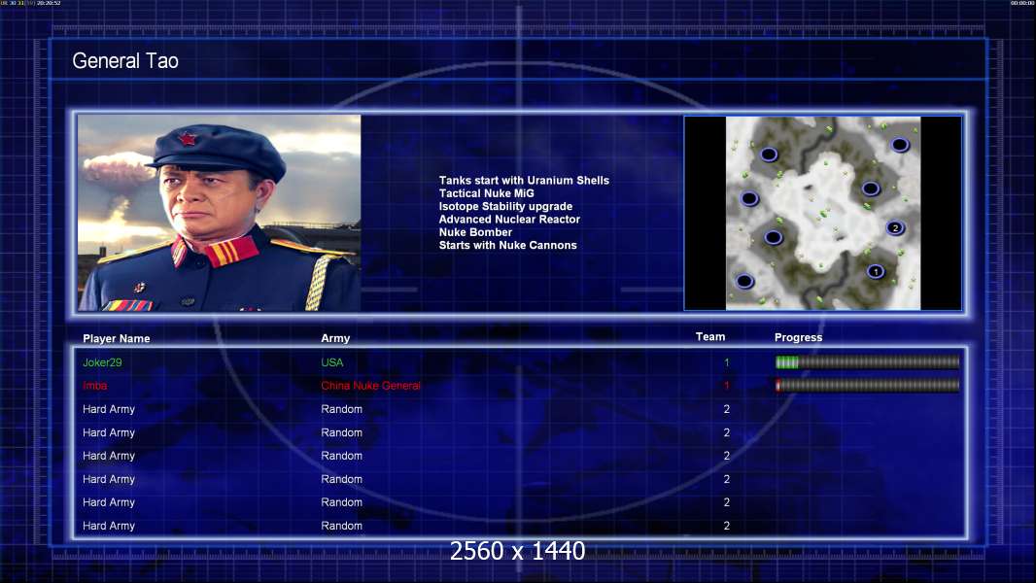Click the 'China Nuke General' army entry
Image resolution: width=1036 pixels, height=583 pixels.
pos(370,386)
